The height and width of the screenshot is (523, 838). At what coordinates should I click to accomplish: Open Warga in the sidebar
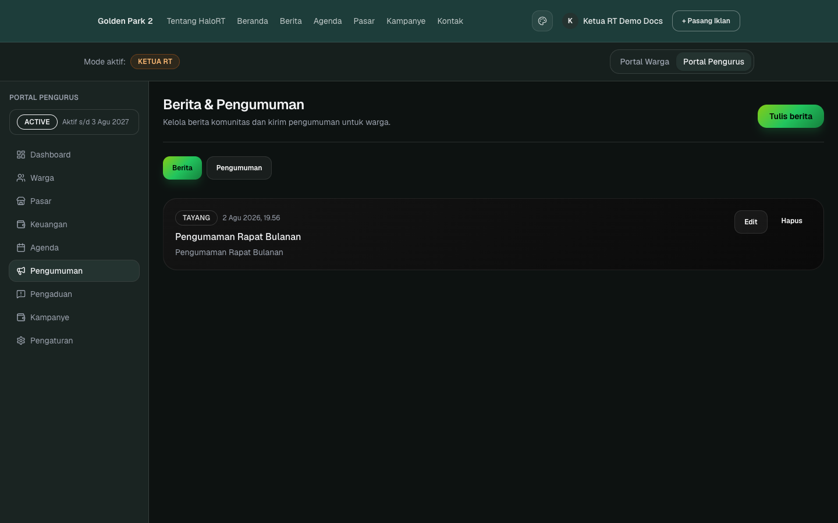coord(74,178)
